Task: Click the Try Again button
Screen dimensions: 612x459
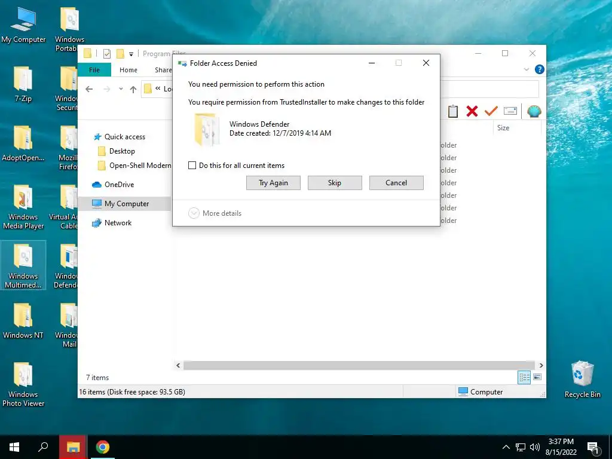Action: pyautogui.click(x=273, y=183)
